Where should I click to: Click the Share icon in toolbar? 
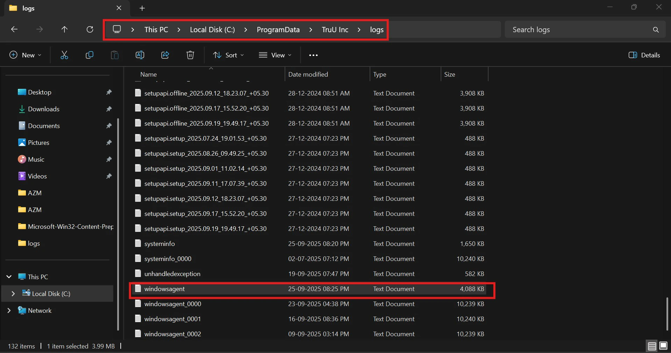[x=165, y=55]
